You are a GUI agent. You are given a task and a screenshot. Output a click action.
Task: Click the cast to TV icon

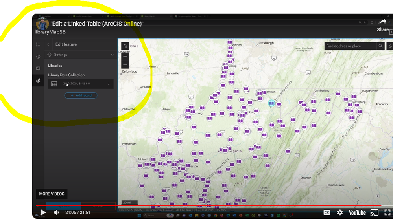point(374,213)
